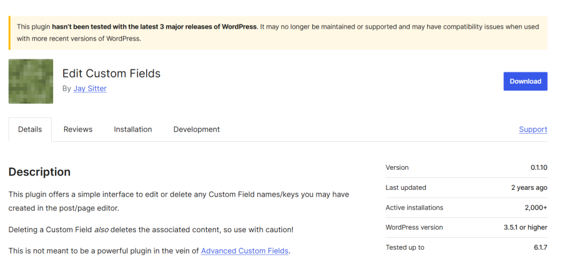Select the Details tab
Image resolution: width=562 pixels, height=256 pixels.
[30, 129]
